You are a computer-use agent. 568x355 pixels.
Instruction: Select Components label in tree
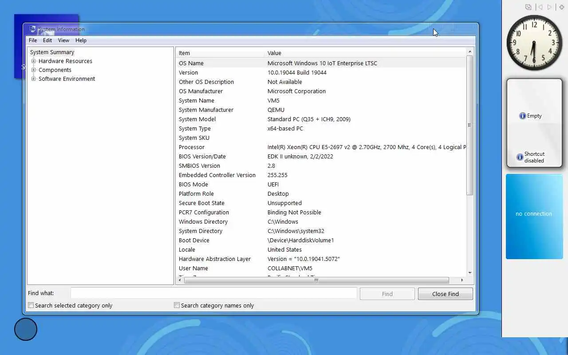[x=55, y=70]
